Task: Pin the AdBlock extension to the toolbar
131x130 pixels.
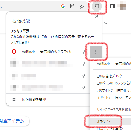Action: click(84, 52)
